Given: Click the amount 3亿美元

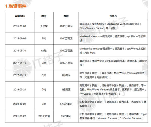Looking at the screenshot, I should click(66, 89).
